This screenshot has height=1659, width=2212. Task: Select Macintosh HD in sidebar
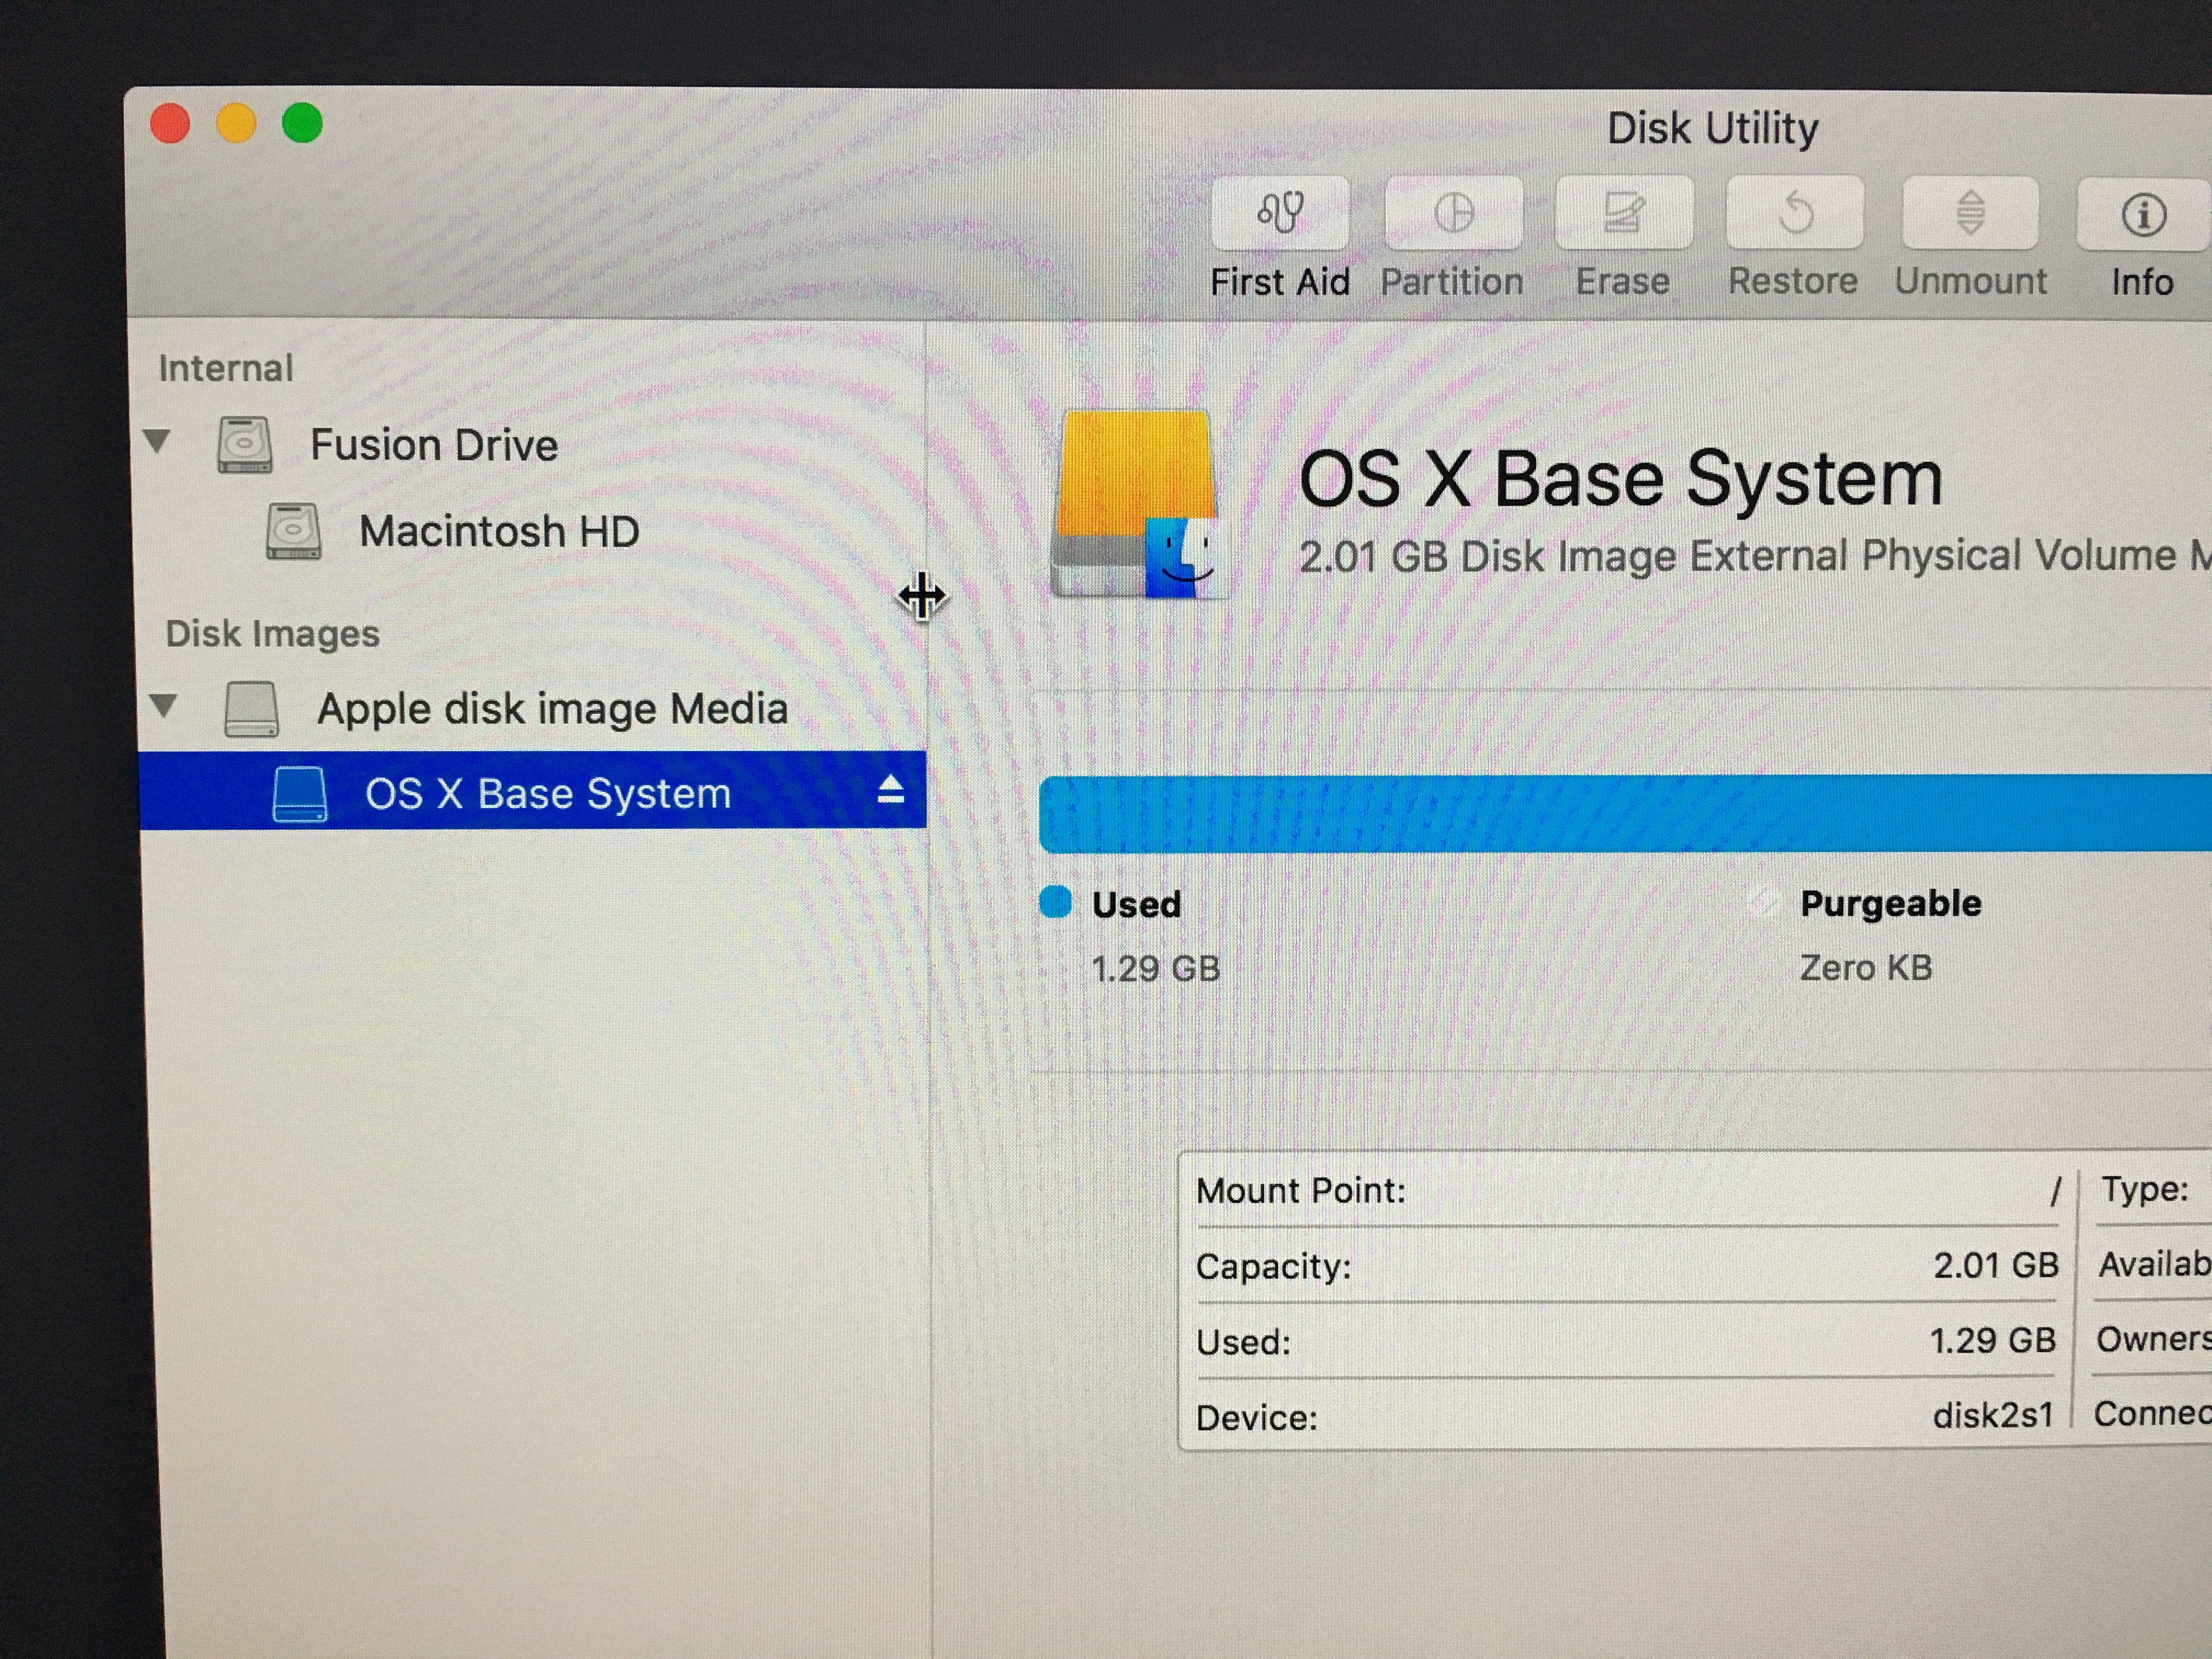coord(498,531)
